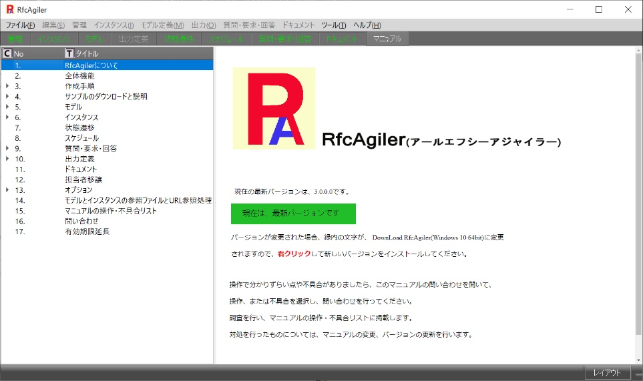Open the 出力(O) menu

click(204, 25)
